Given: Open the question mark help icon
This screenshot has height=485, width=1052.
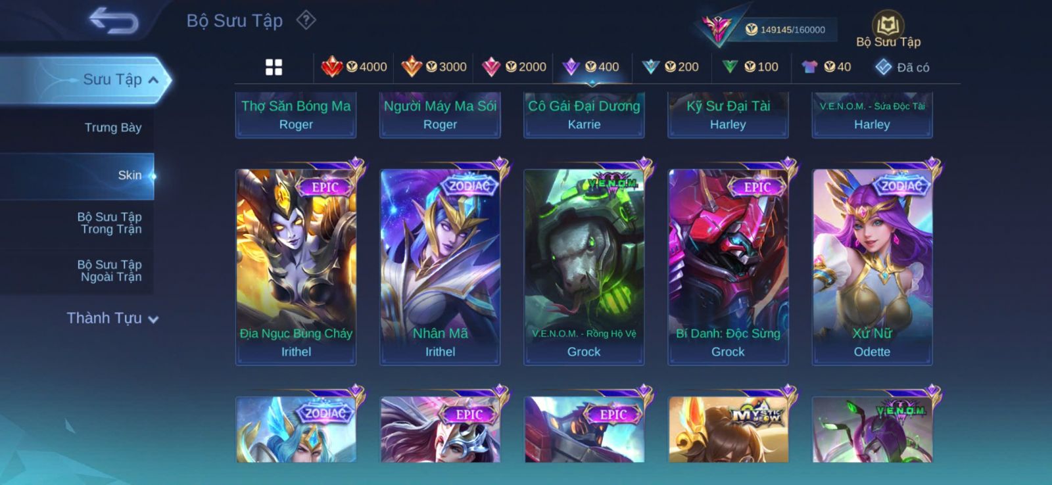Looking at the screenshot, I should 306,20.
